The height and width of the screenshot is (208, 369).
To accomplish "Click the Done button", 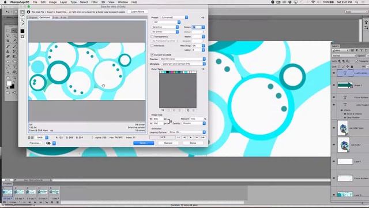I will pos(193,143).
